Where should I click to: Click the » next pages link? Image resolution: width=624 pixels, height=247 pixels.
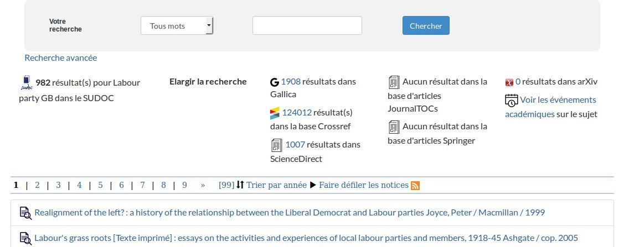203,185
